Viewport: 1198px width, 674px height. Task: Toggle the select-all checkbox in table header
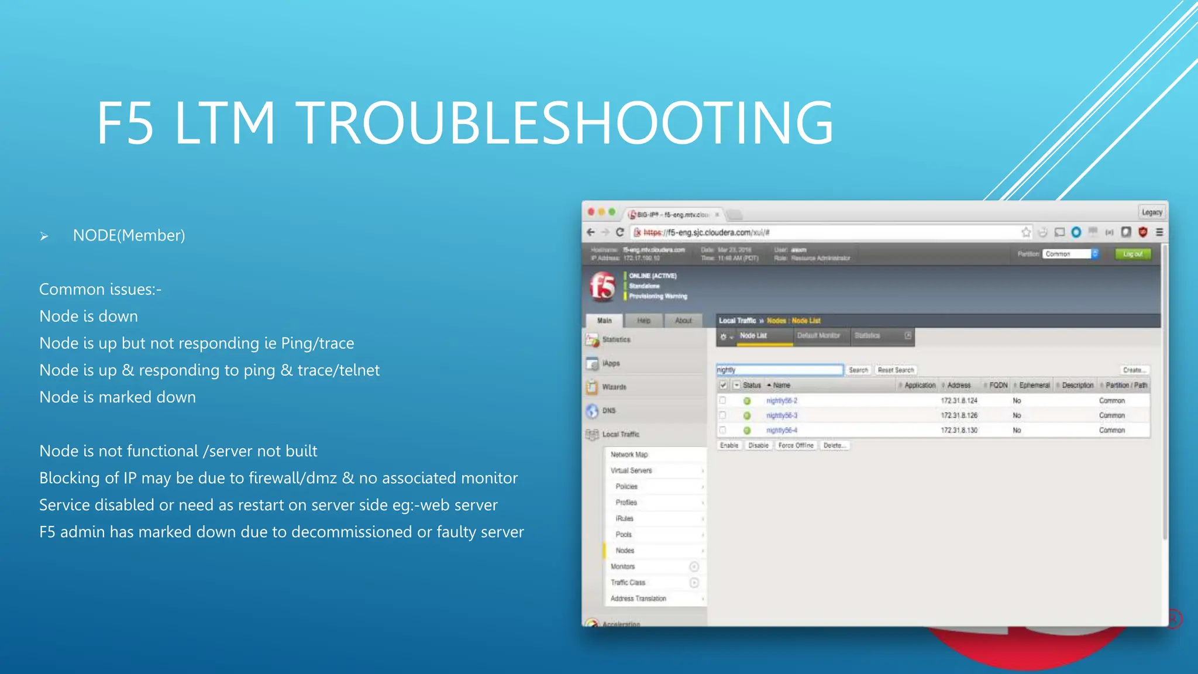tap(724, 385)
